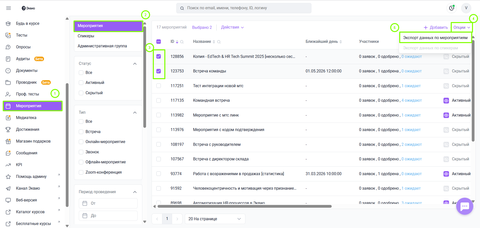
Task: Switch to the Спикеры tab
Action: click(86, 36)
